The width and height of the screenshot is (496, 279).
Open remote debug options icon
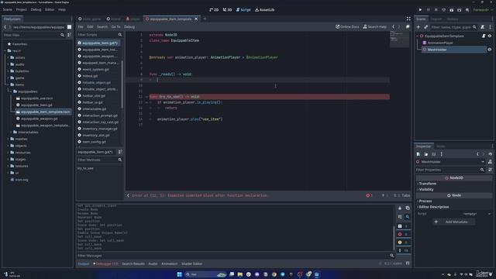pos(444,10)
